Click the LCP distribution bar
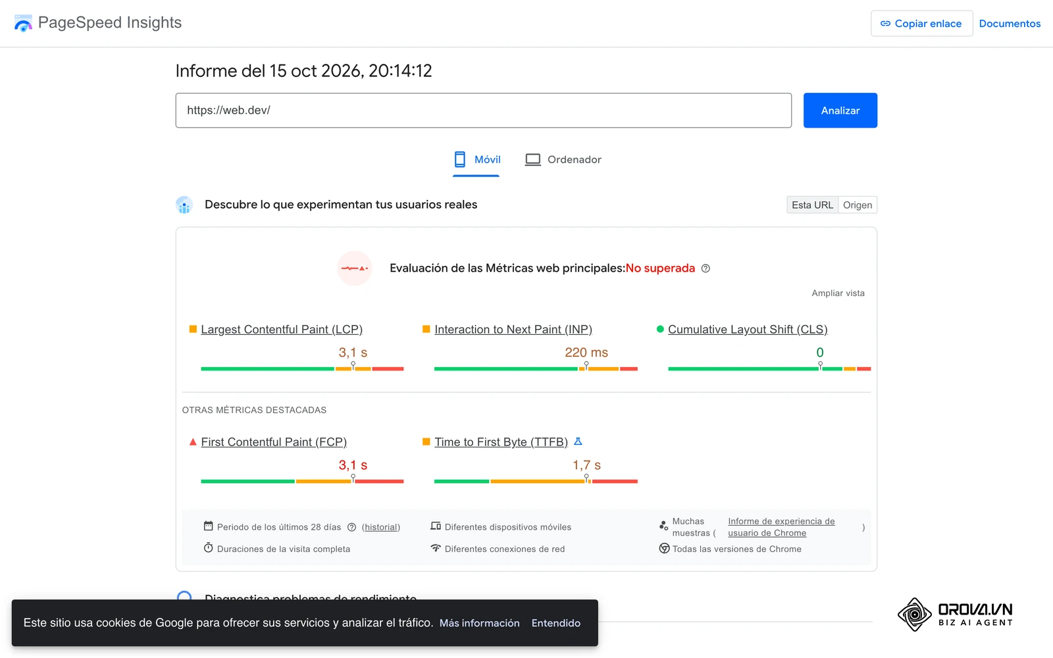This screenshot has width=1053, height=658. pos(302,368)
